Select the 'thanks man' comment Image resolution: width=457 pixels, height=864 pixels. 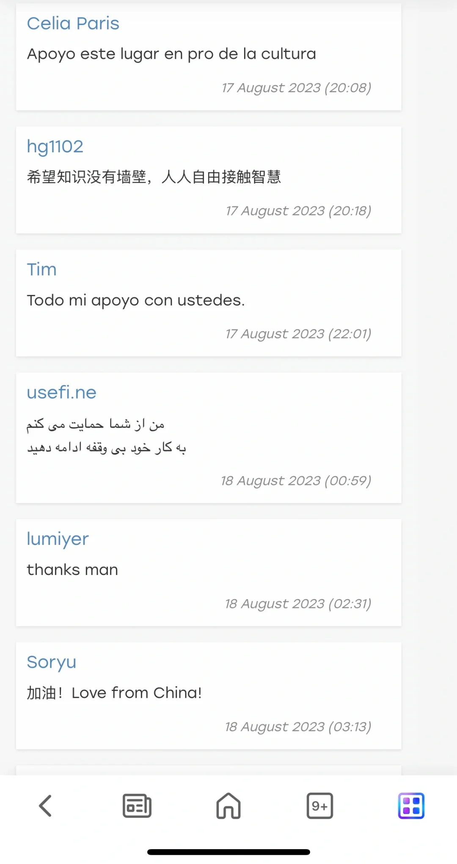[72, 570]
